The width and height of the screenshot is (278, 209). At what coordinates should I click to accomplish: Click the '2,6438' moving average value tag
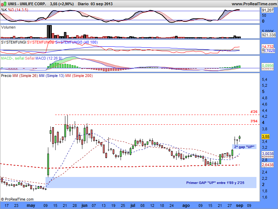[268, 165]
